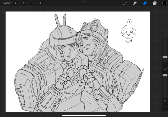
Task: Select the Eraser tool
Action: coord(145,3)
